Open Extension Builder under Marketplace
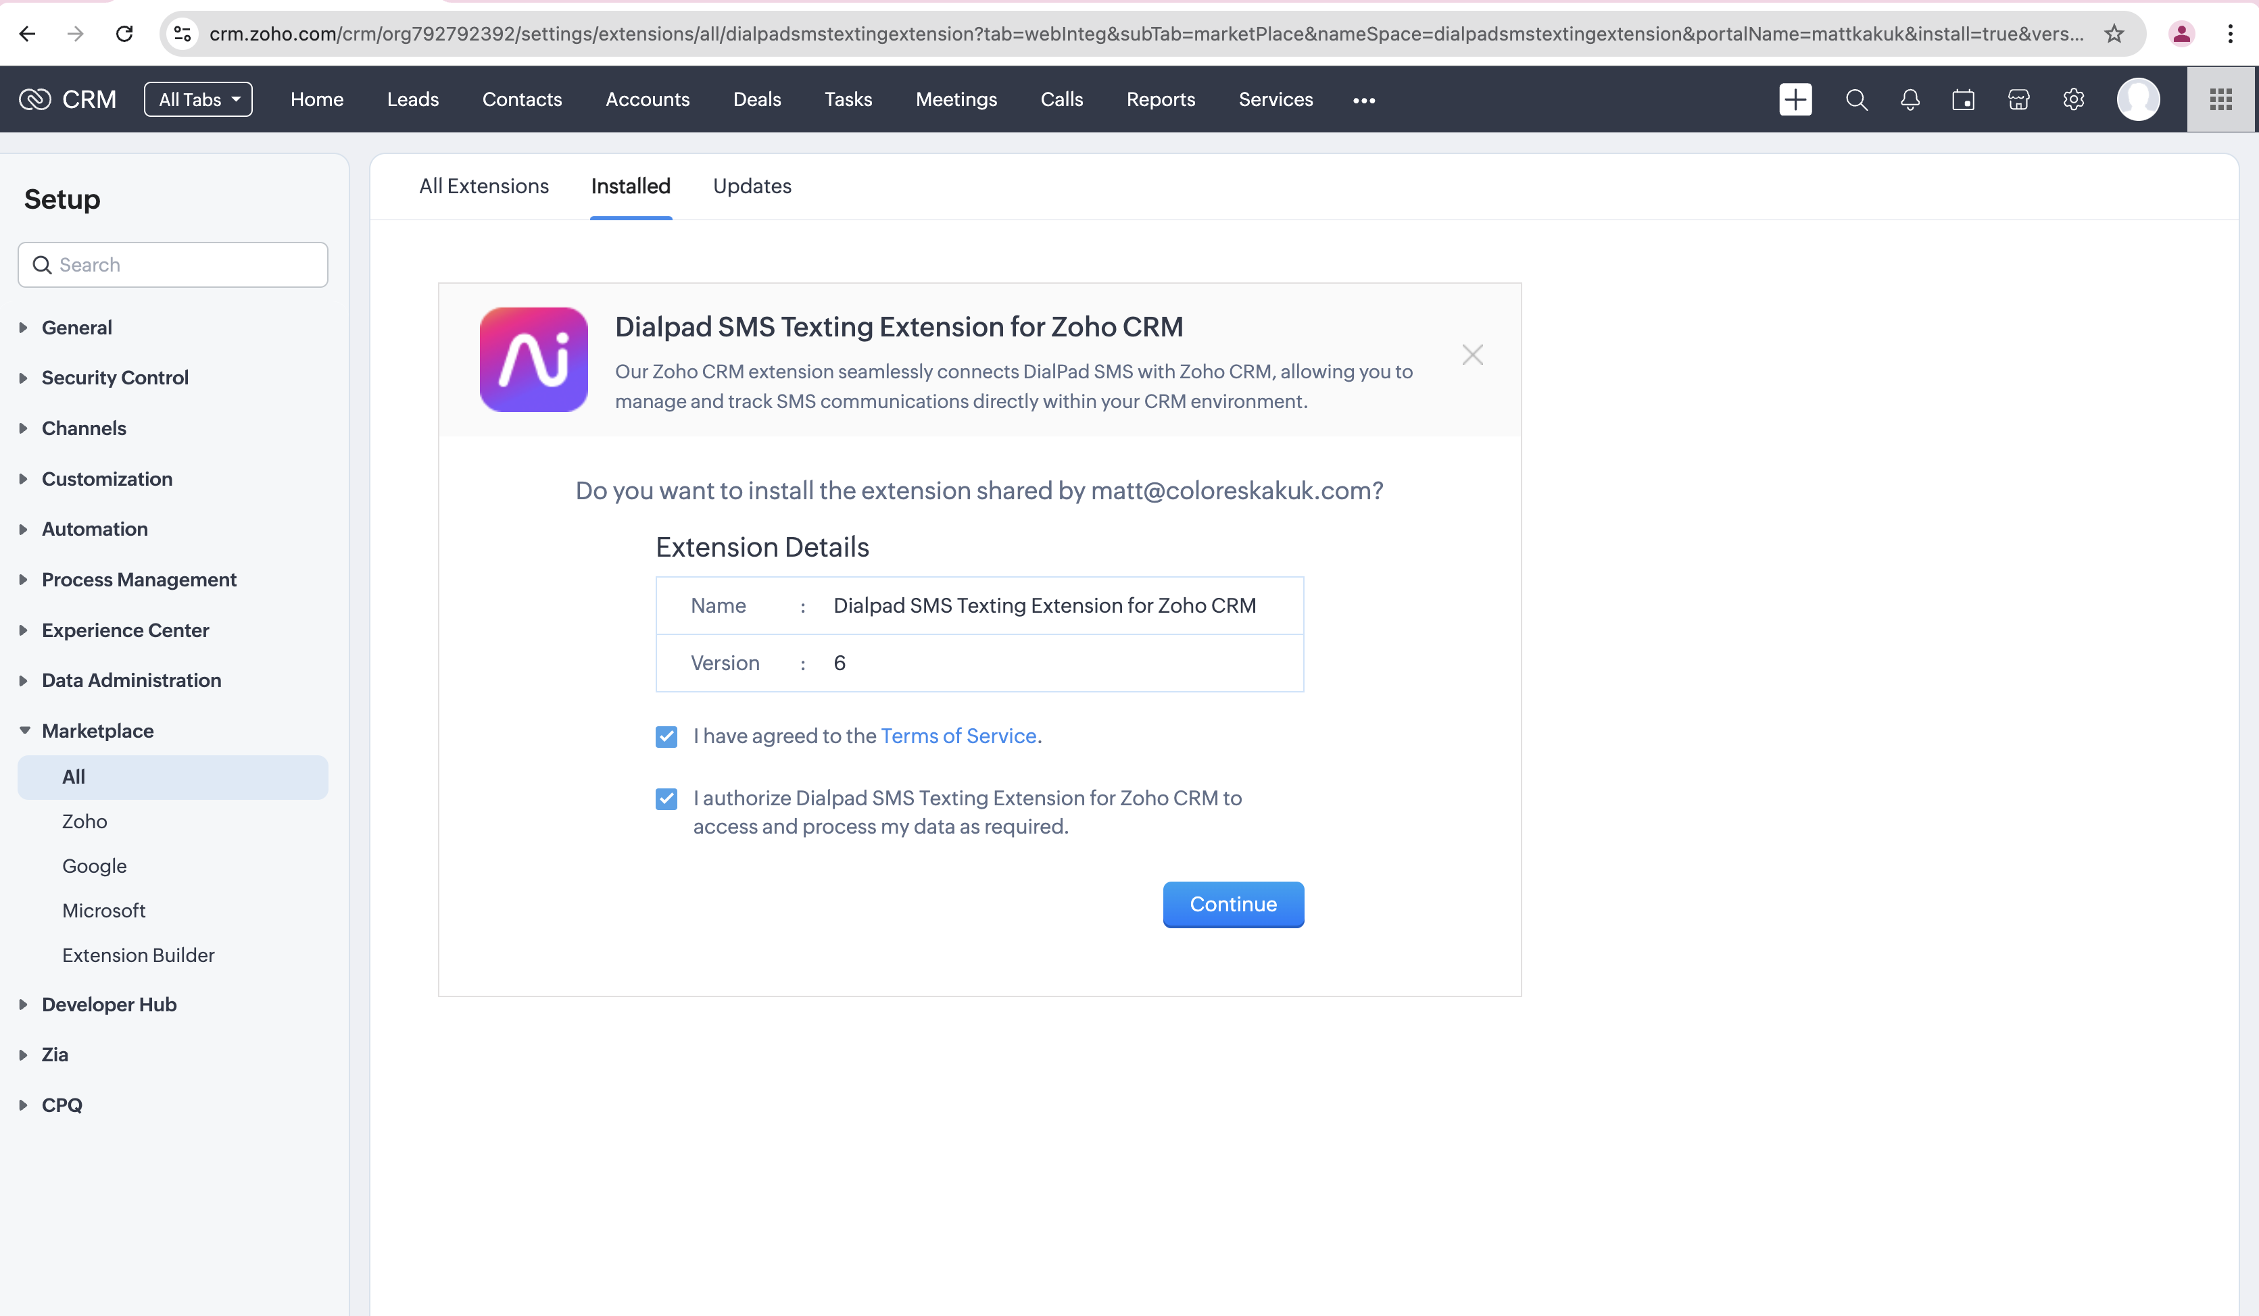Image resolution: width=2259 pixels, height=1316 pixels. pos(138,956)
